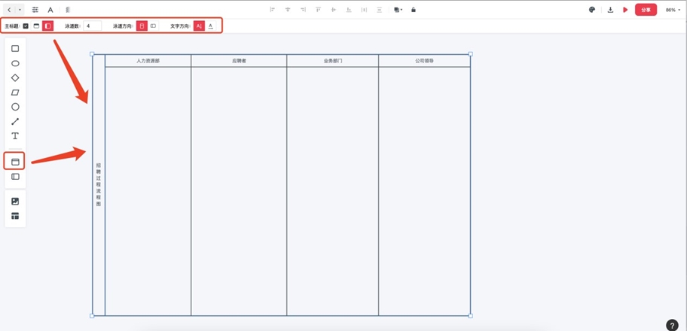Viewport: 687px width, 331px height.
Task: Click the bottom-right selection handle of the swimlane
Action: coord(471,316)
